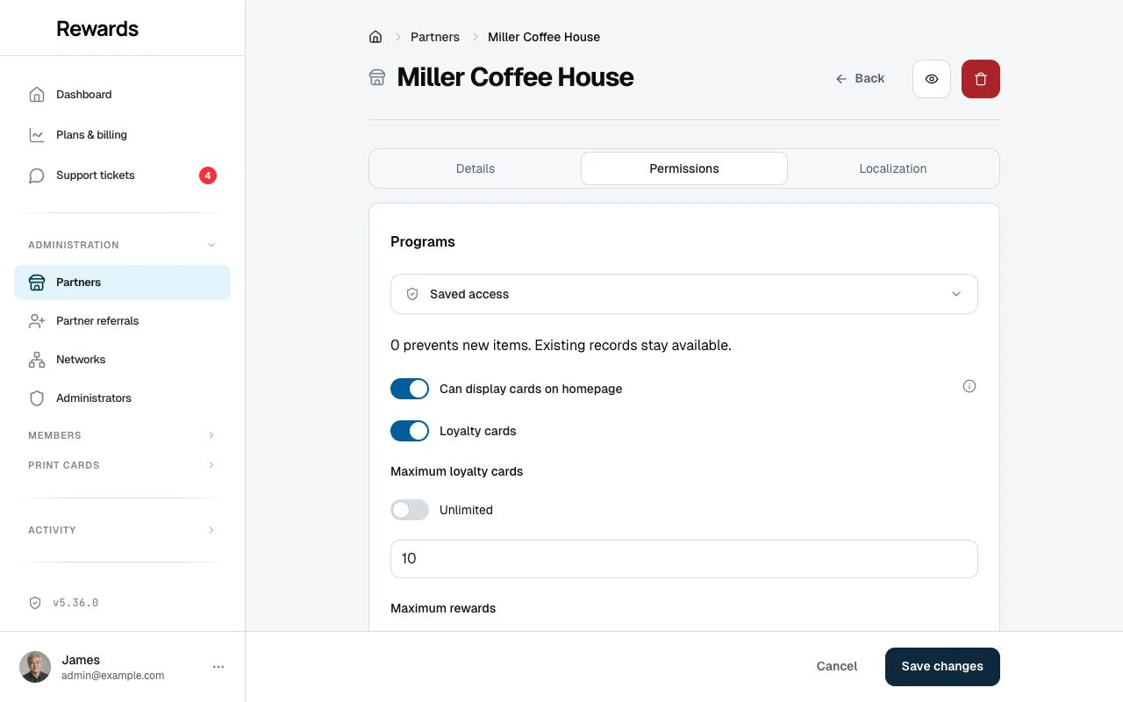This screenshot has height=702, width=1123.
Task: Click the shield icon in Saved access dropdown
Action: [x=412, y=294]
